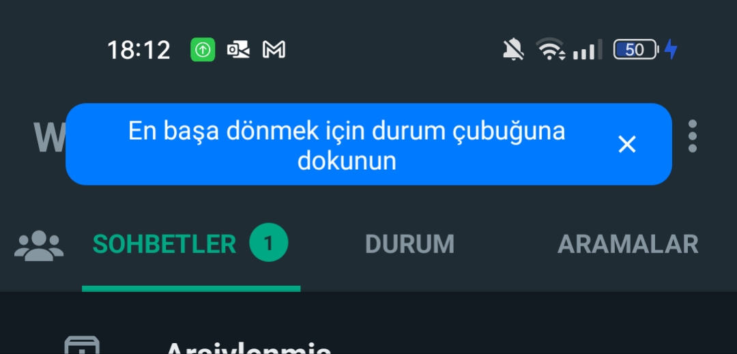
Task: Tap the 18:12 clock in status bar
Action: [139, 49]
